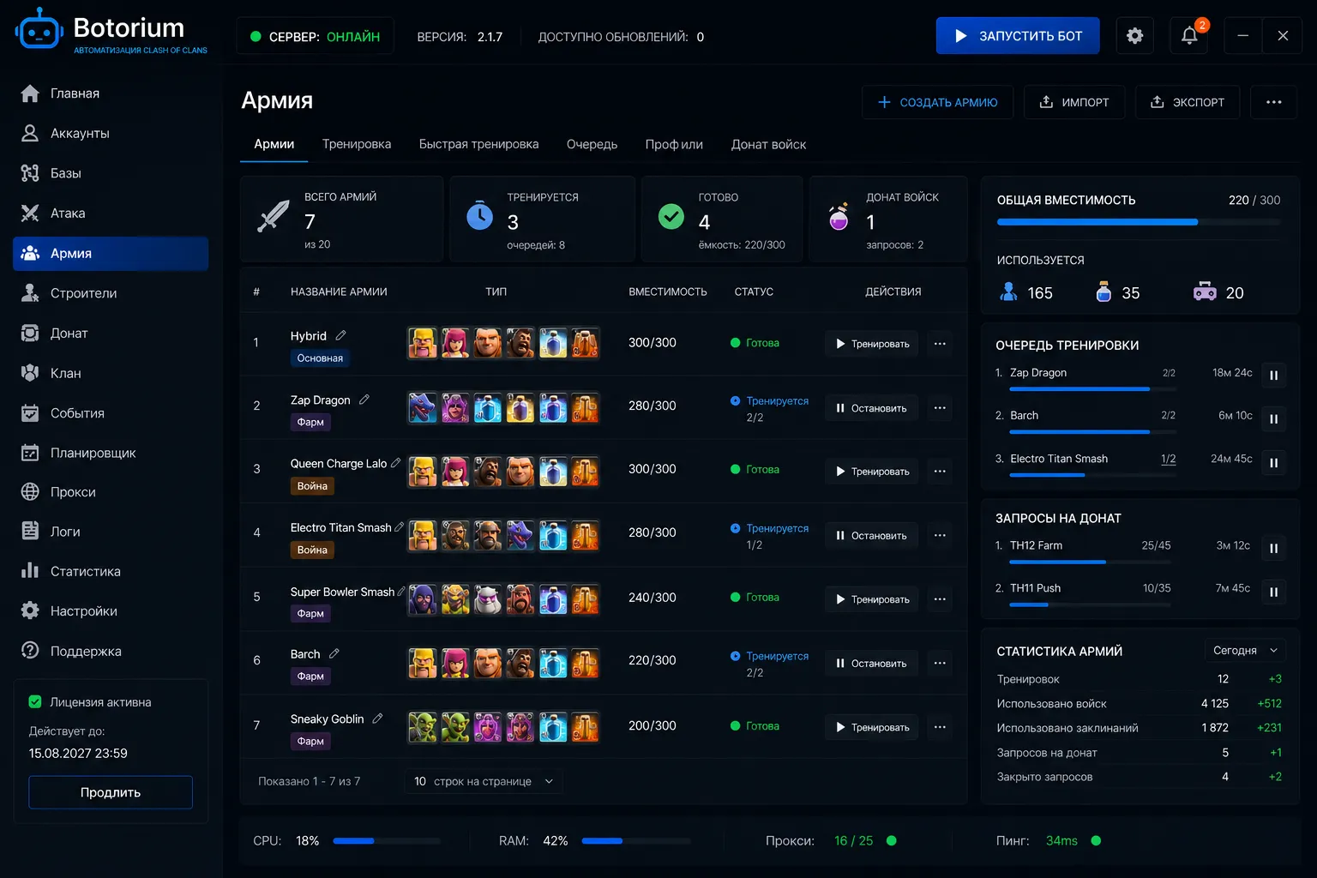Open Клан section in sidebar
This screenshot has width=1317, height=878.
pyautogui.click(x=111, y=373)
